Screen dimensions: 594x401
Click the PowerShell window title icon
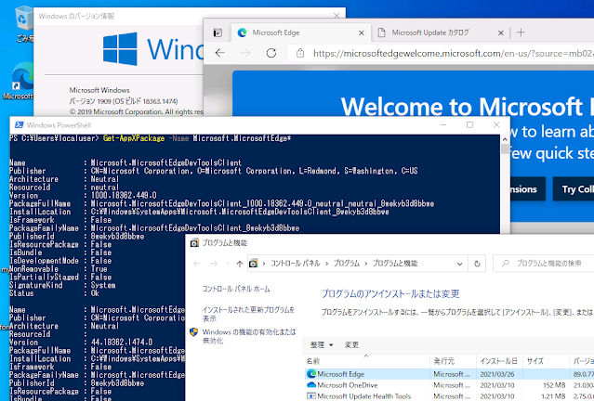(19, 124)
